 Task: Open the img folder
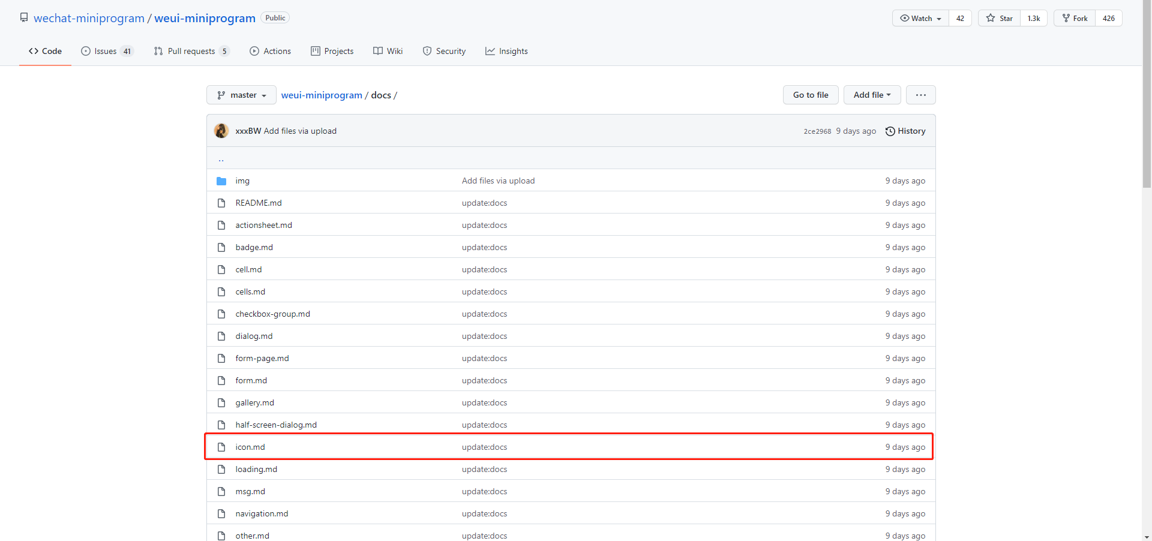(x=242, y=181)
